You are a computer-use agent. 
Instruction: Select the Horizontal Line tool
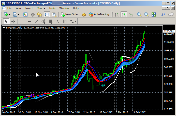29,21
